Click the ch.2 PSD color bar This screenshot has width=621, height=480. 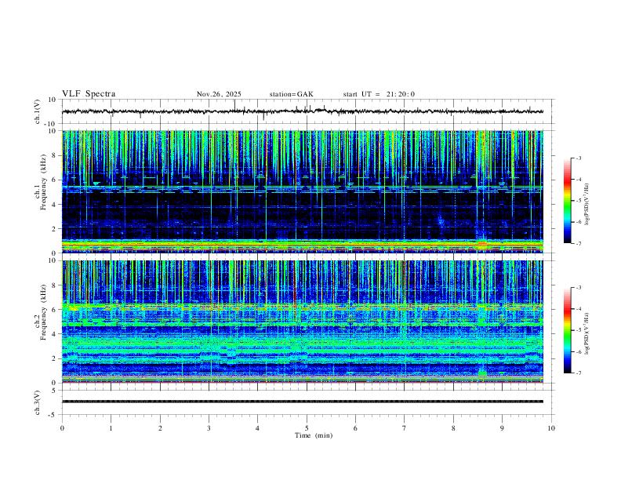point(567,330)
